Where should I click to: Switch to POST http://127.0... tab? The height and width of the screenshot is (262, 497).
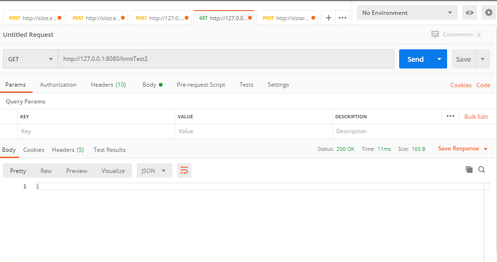(x=160, y=18)
